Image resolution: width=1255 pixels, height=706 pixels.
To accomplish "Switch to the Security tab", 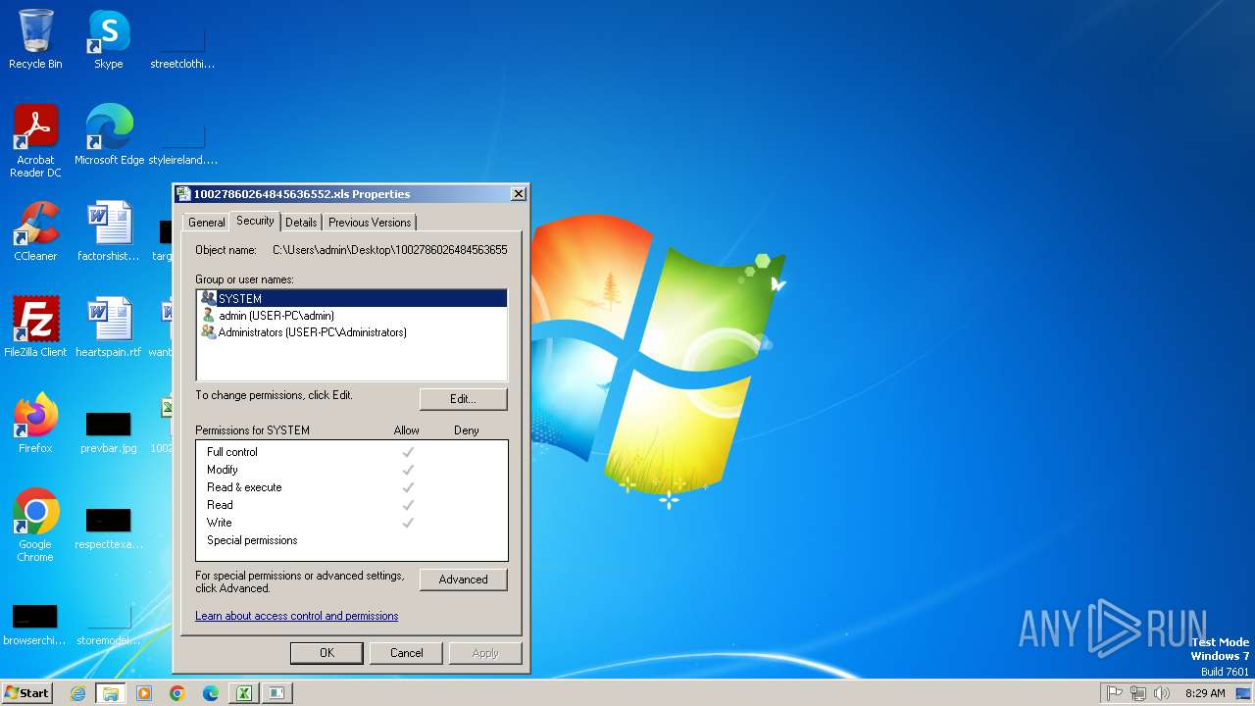I will [255, 221].
